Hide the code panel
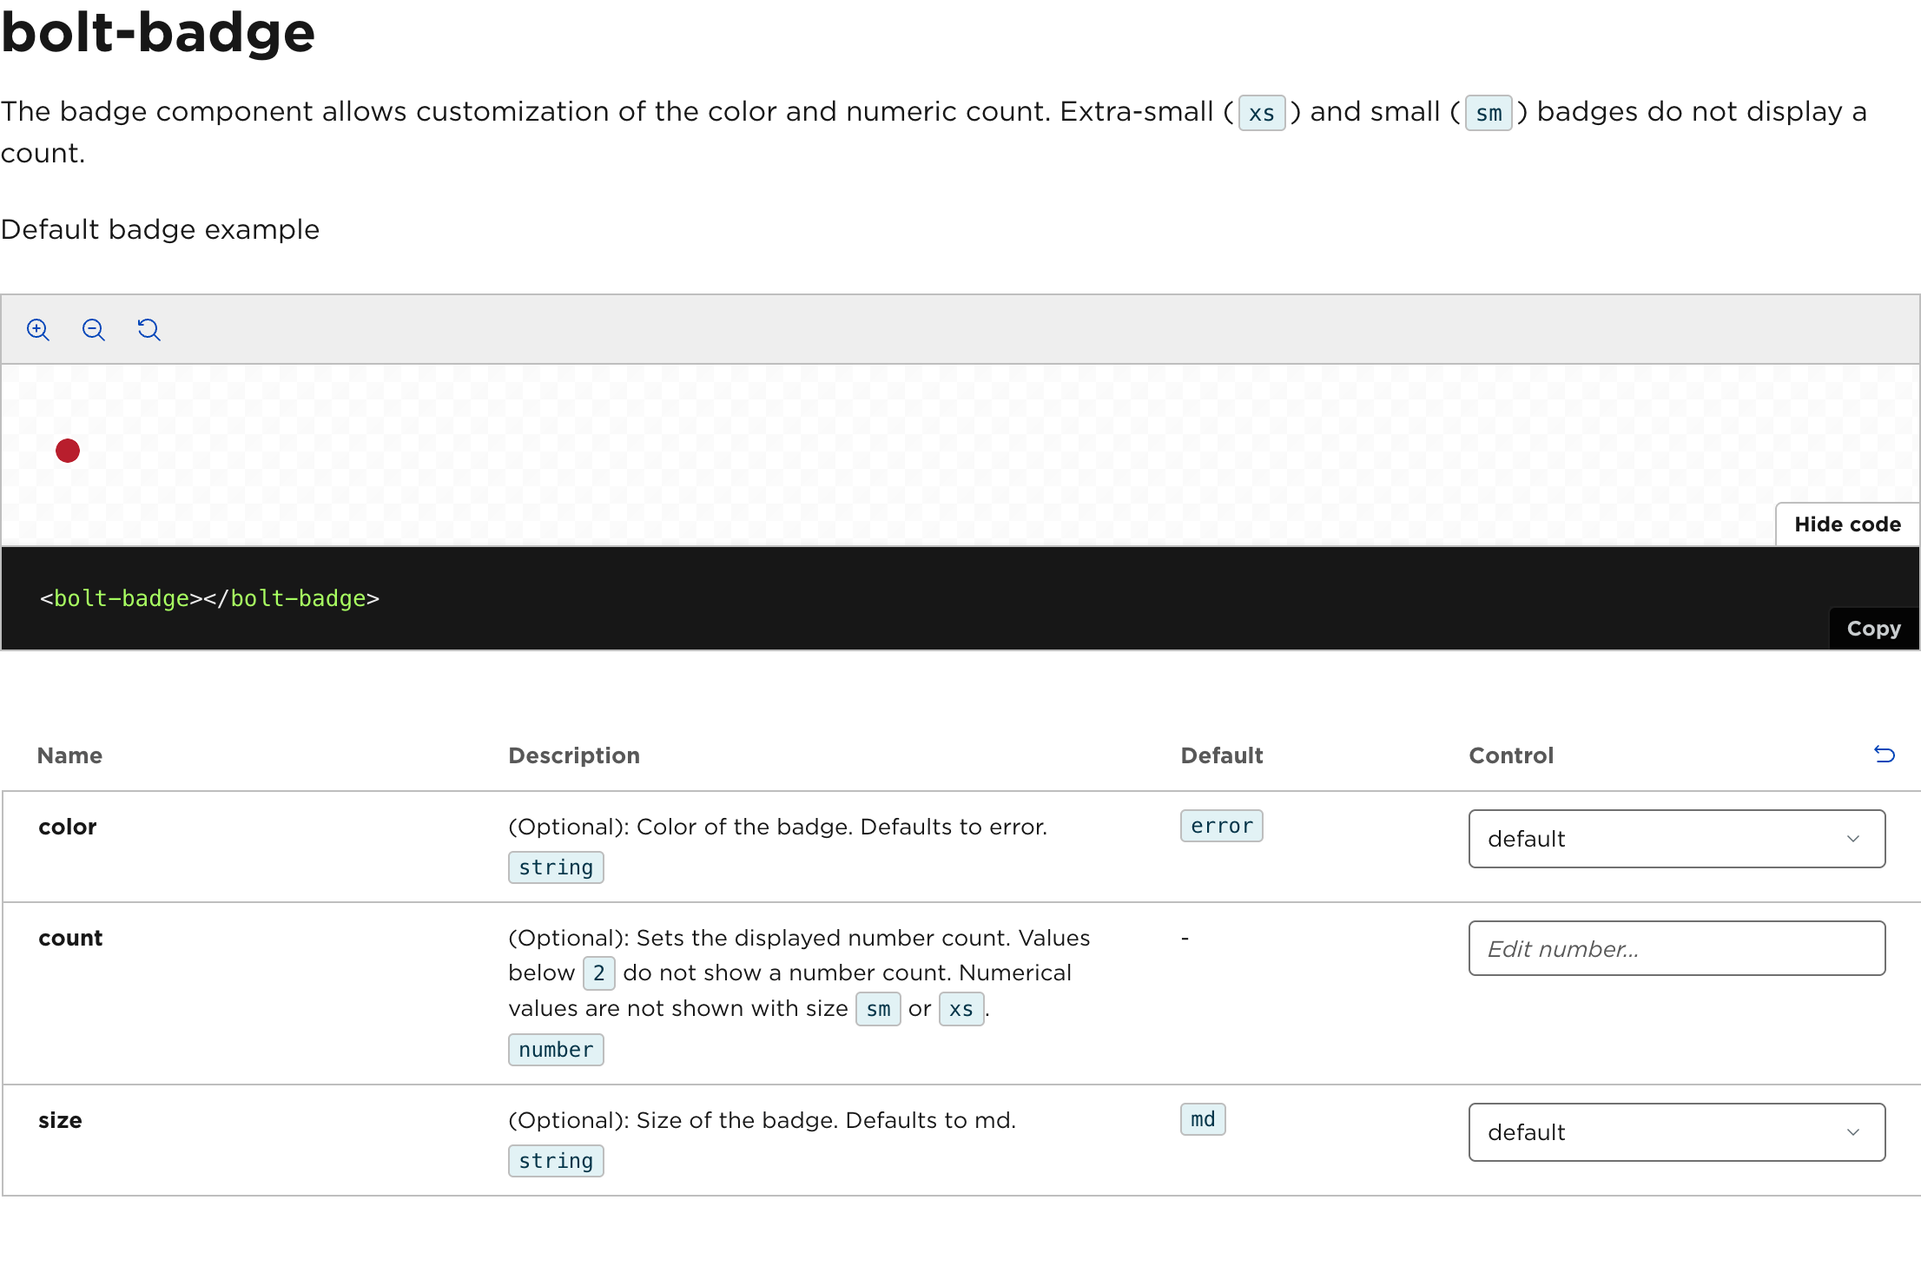Viewport: 1921px width, 1266px height. click(1847, 524)
